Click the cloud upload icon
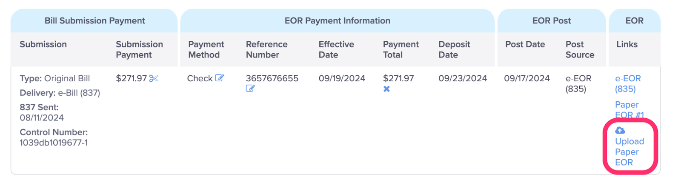The height and width of the screenshot is (183, 681). (620, 130)
